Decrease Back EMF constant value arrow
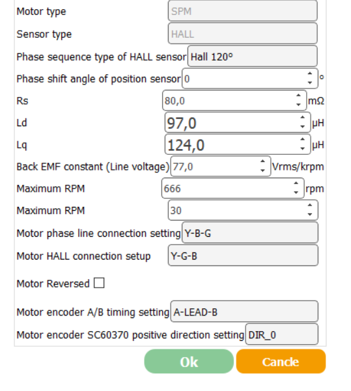Viewport: 351px width, 391px height. coord(262,170)
